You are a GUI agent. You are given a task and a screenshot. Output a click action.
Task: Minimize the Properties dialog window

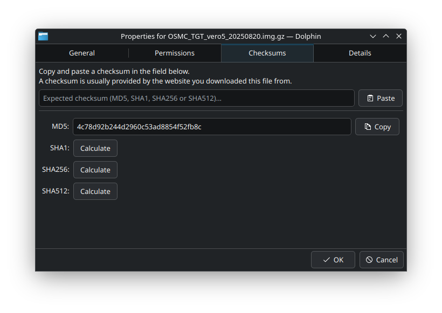(373, 36)
